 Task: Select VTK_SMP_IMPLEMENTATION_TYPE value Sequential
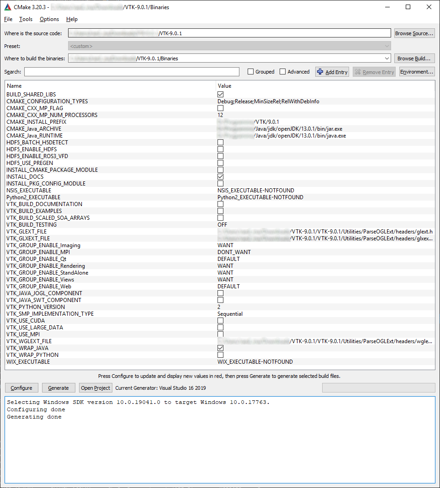click(x=230, y=314)
